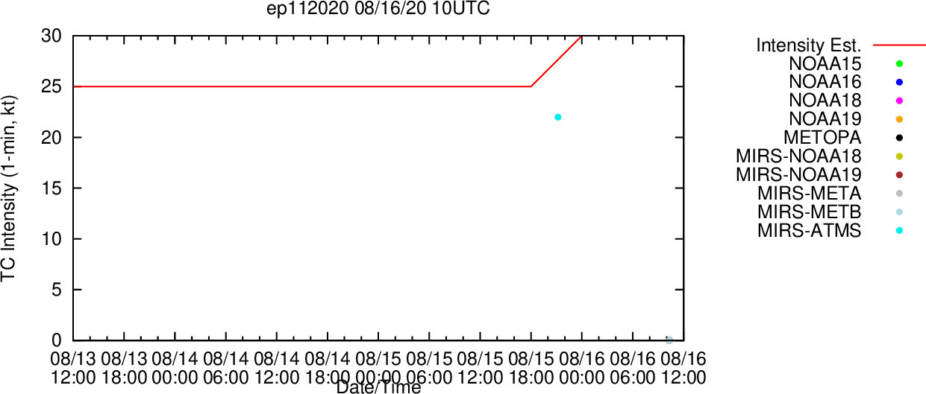Select the MIRS-NOAA19 legend label

[x=798, y=175]
